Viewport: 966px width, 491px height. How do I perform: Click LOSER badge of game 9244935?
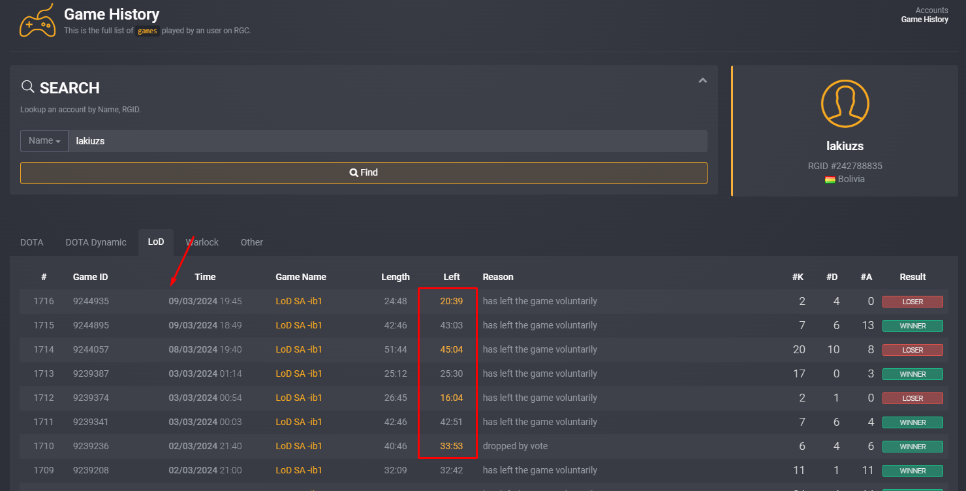tap(912, 302)
